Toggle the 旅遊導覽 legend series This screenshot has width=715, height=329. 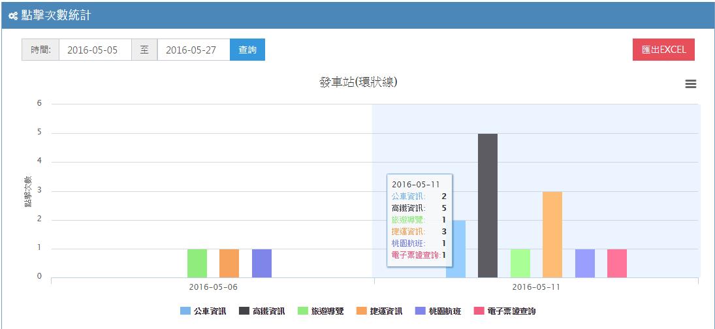click(321, 311)
